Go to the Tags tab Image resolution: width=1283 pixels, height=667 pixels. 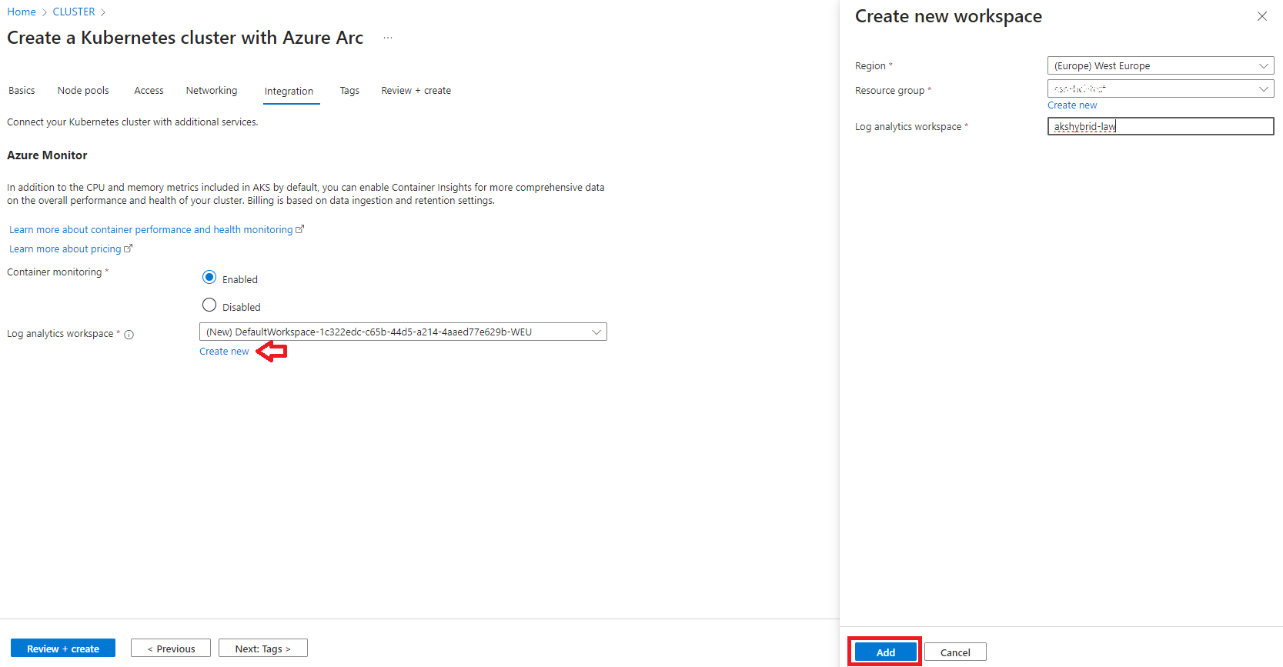[349, 91]
